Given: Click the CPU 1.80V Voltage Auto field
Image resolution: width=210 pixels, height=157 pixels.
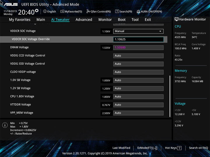Looking at the screenshot, I should 138,97.
